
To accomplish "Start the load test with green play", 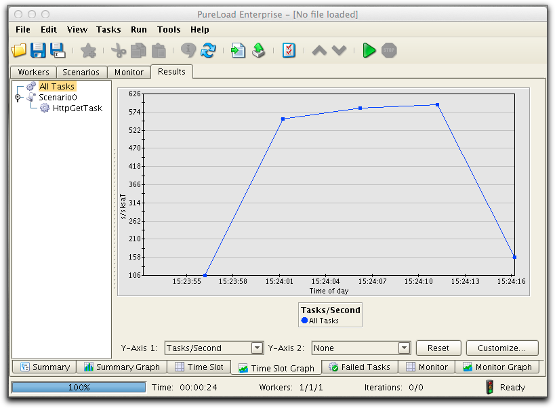I will pyautogui.click(x=369, y=50).
